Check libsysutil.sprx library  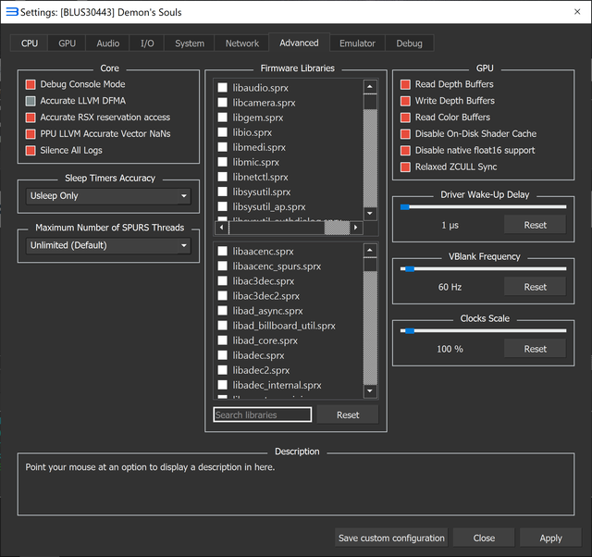223,192
